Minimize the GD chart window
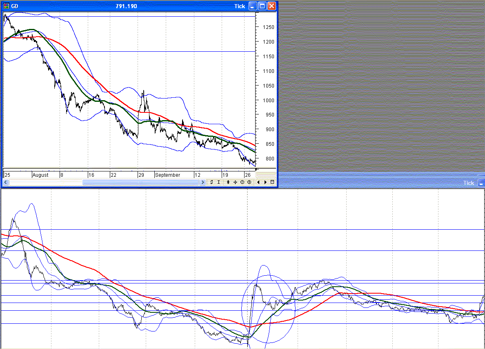The image size is (485, 349). point(253,6)
